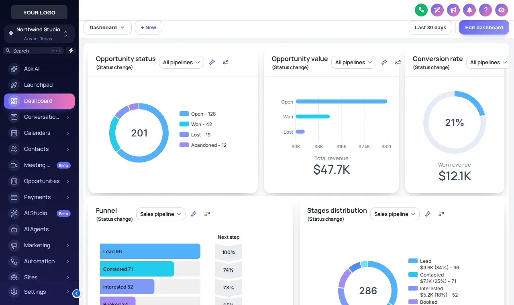Viewport: 514px width, 305px height.
Task: Open filter settings icon on Stages distribution
Action: 441,214
